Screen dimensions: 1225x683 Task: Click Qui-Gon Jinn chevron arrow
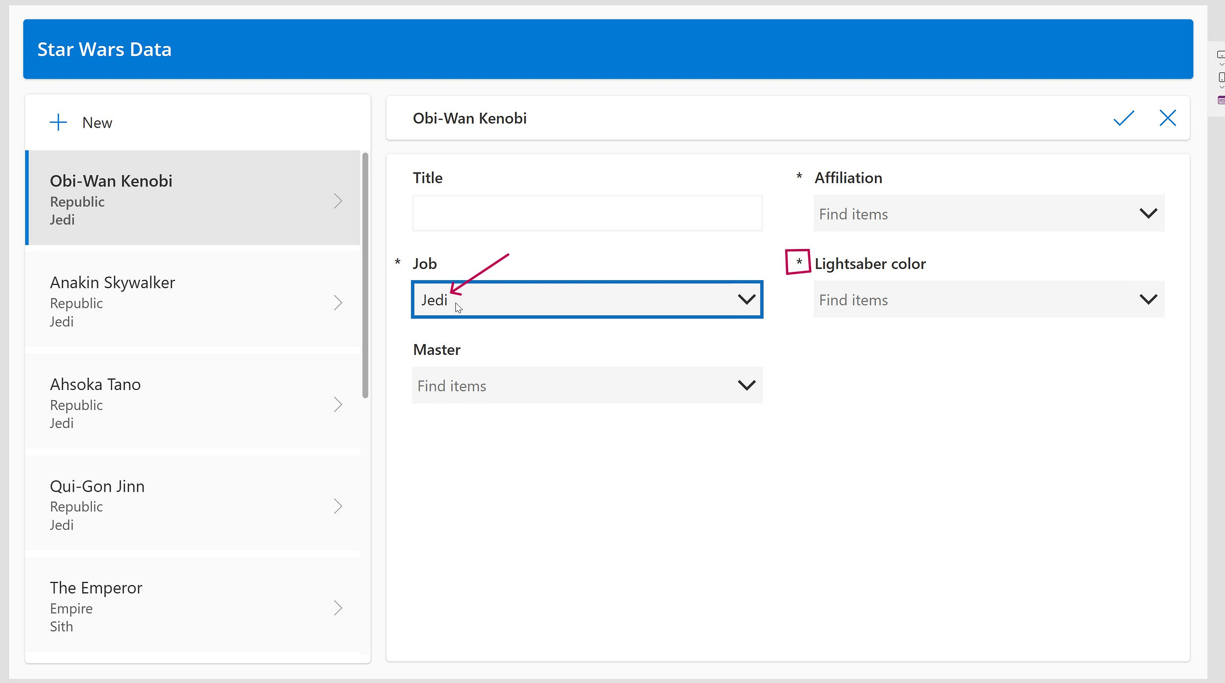[x=338, y=506]
